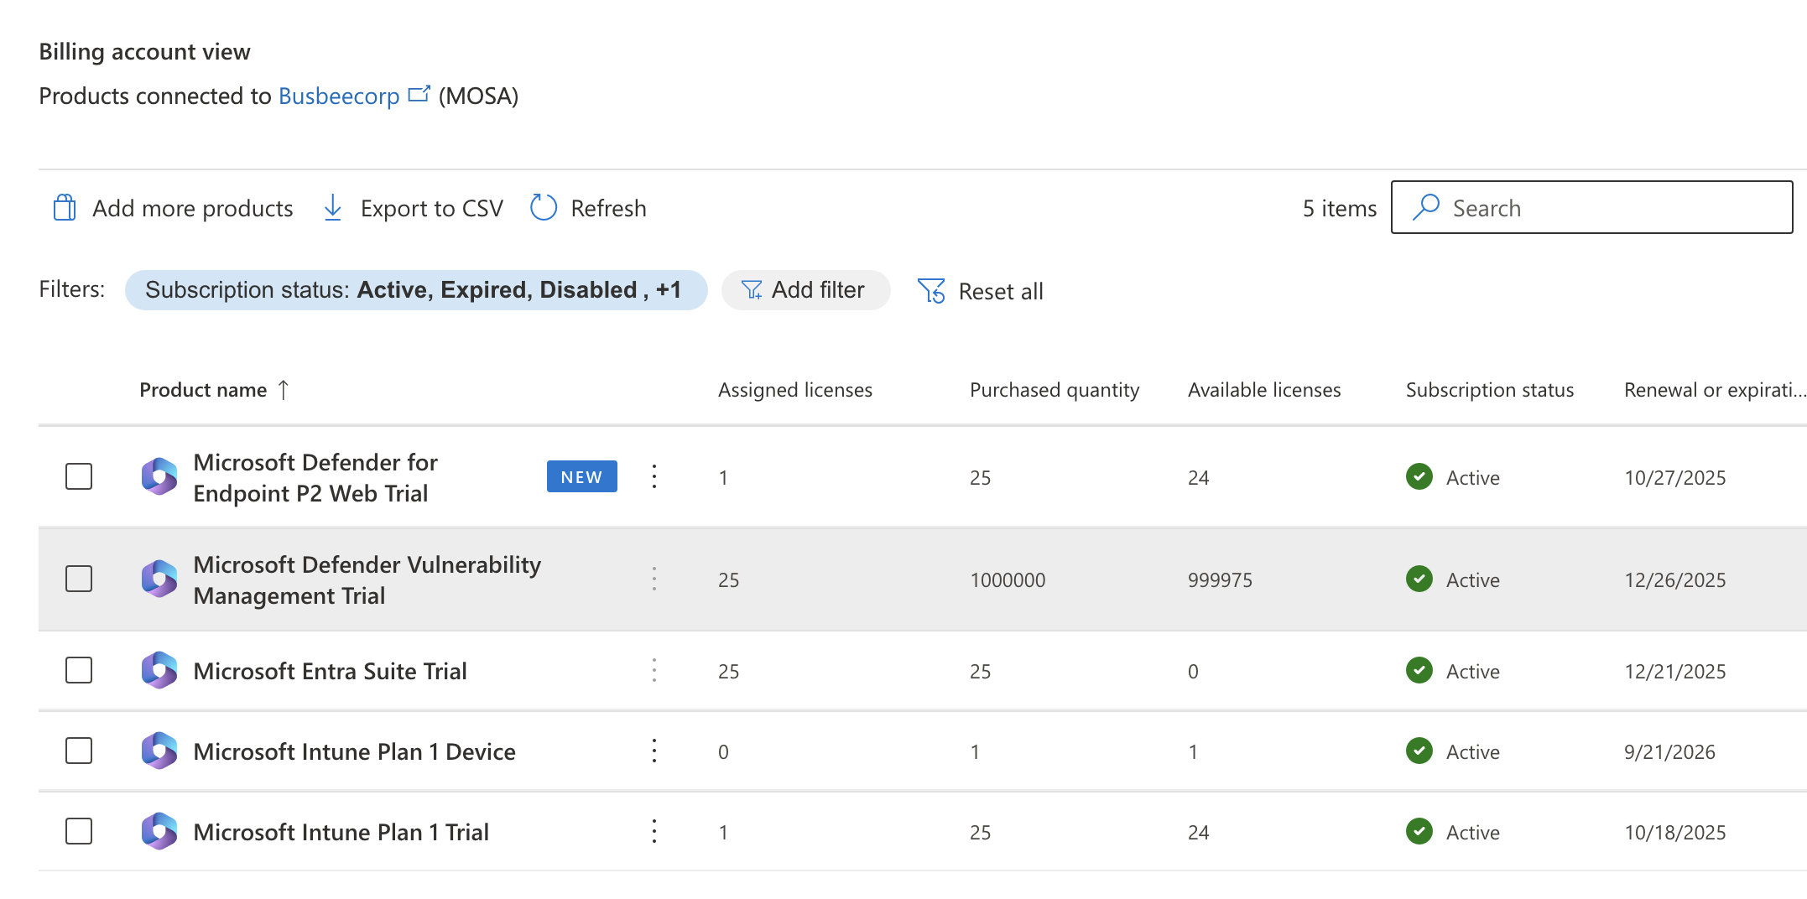The image size is (1807, 899).
Task: Click the Microsoft Entra Suite Trial product icon
Action: click(x=159, y=671)
